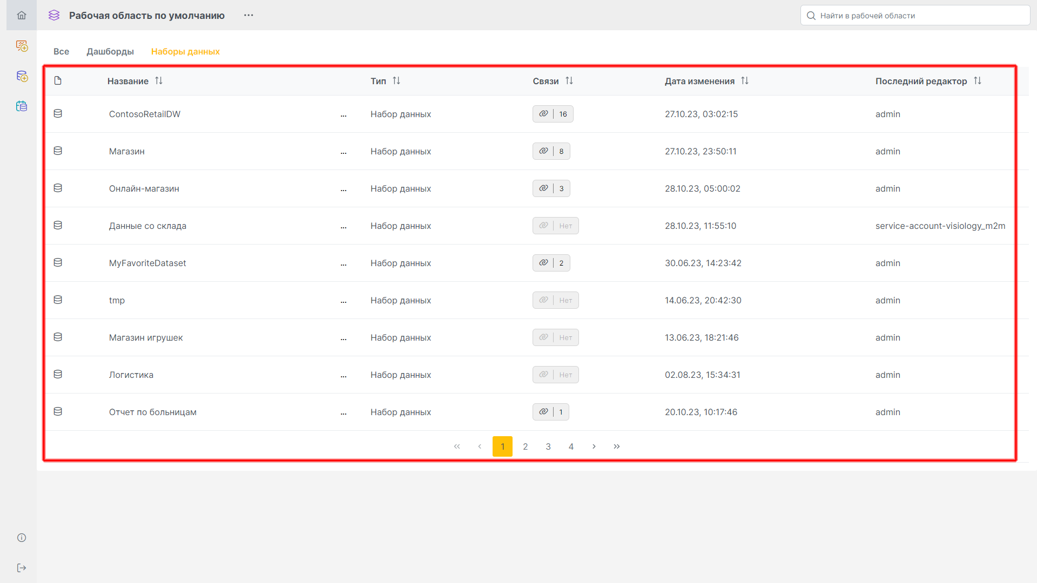Screen dimensions: 1037x583
Task: Switch to the Дашборды tab
Action: click(110, 51)
